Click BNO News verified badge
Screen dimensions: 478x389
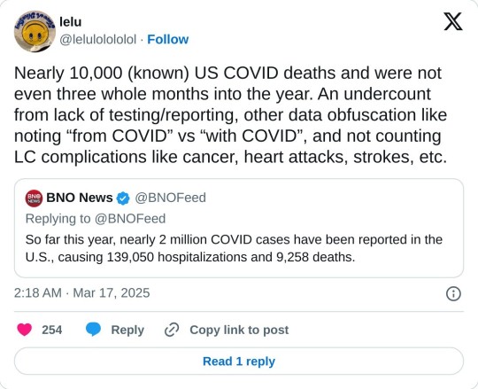[x=123, y=198]
